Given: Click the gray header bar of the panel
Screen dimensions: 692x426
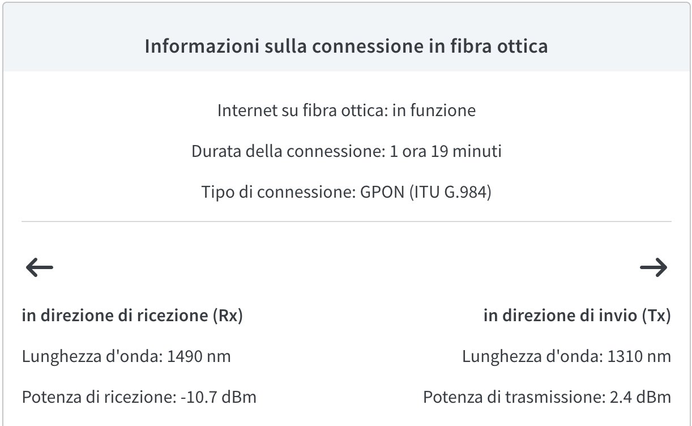Looking at the screenshot, I should (346, 37).
